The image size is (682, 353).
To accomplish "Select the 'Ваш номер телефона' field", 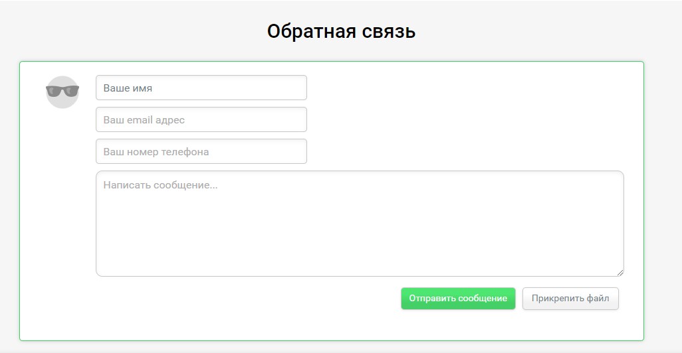I will (201, 151).
